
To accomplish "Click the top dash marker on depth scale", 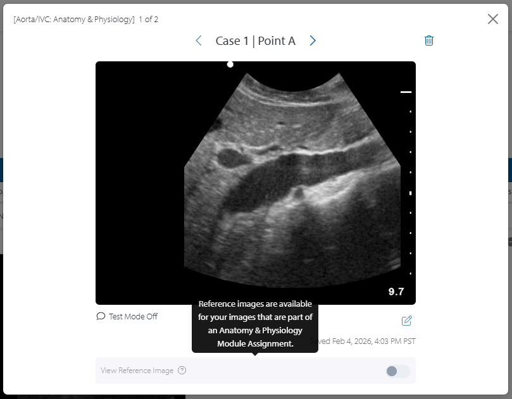I will 406,92.
